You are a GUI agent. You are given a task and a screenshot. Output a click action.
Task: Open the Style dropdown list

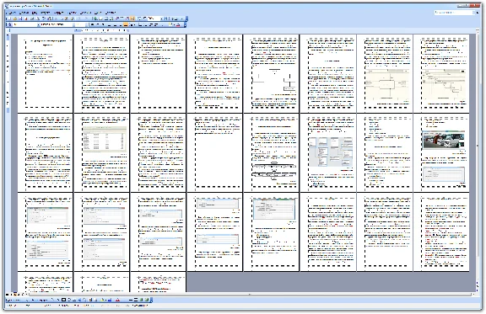(x=39, y=24)
